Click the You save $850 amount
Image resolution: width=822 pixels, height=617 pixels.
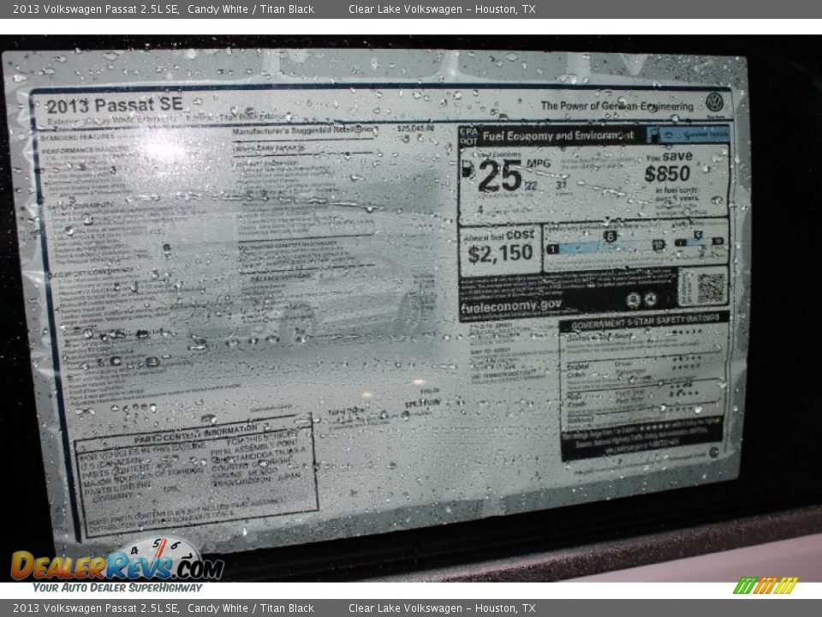668,174
